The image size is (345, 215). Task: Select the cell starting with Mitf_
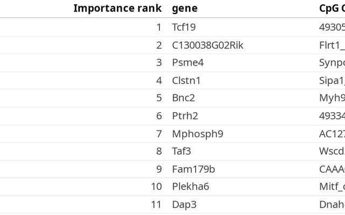[332, 187]
